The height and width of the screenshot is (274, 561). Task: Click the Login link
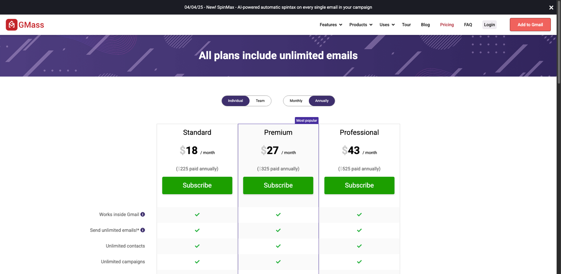pyautogui.click(x=489, y=25)
